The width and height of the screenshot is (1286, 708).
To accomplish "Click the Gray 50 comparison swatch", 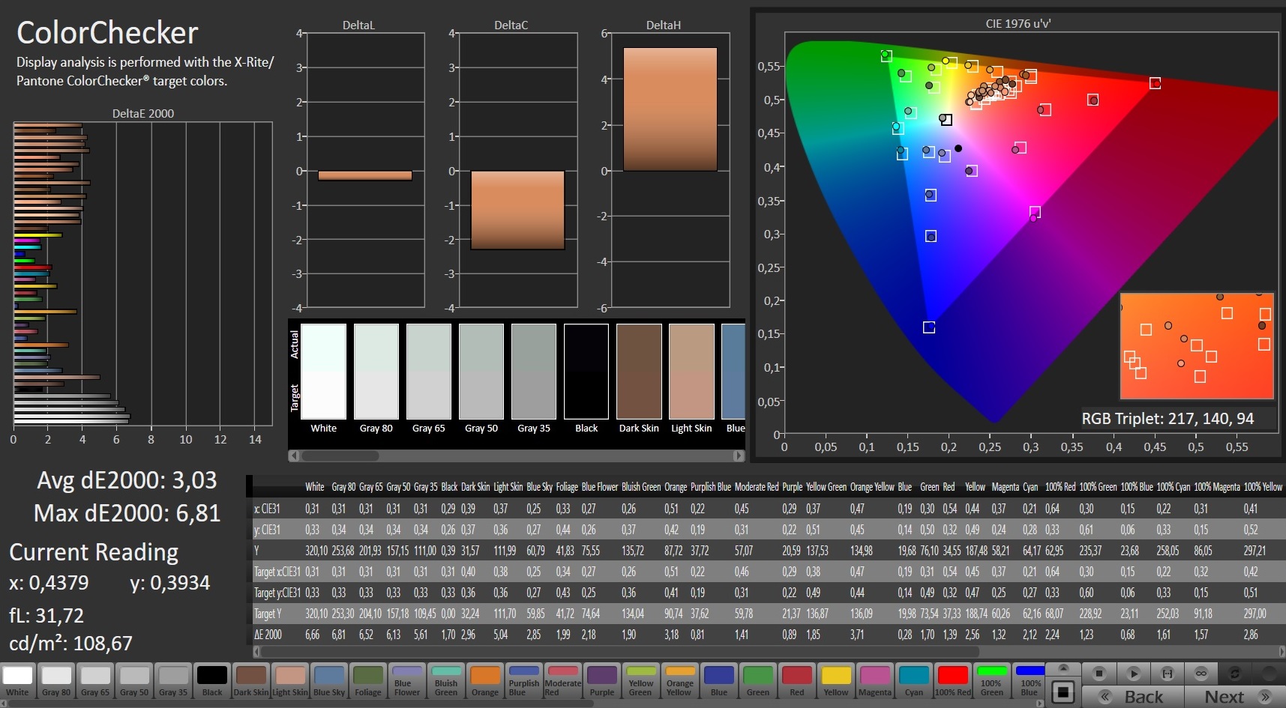I will coord(481,372).
